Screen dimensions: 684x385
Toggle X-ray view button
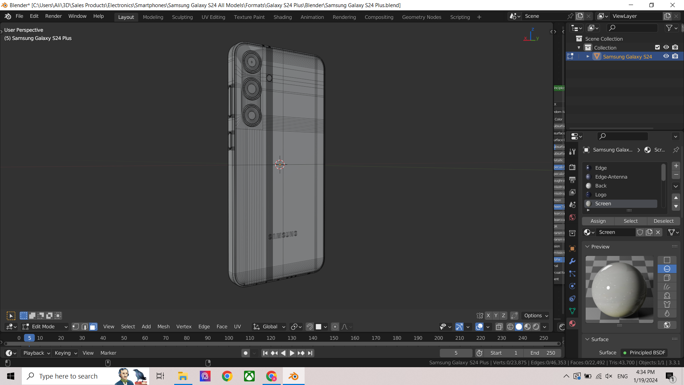(499, 327)
